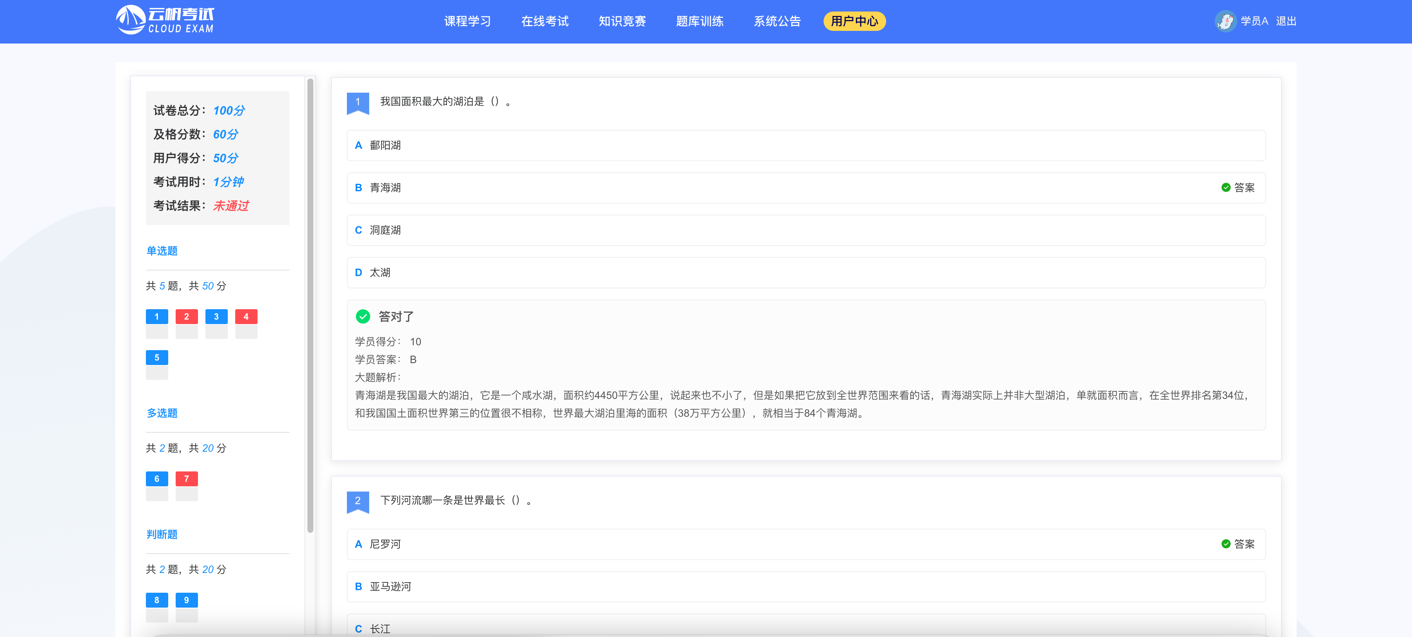Jump to question 5 in answer sheet
The width and height of the screenshot is (1412, 637).
point(157,358)
